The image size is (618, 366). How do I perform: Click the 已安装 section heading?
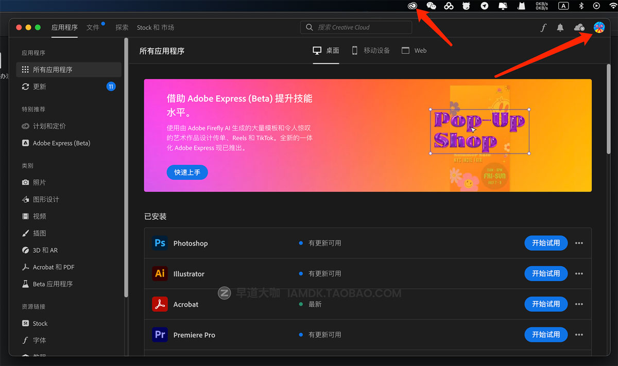156,217
